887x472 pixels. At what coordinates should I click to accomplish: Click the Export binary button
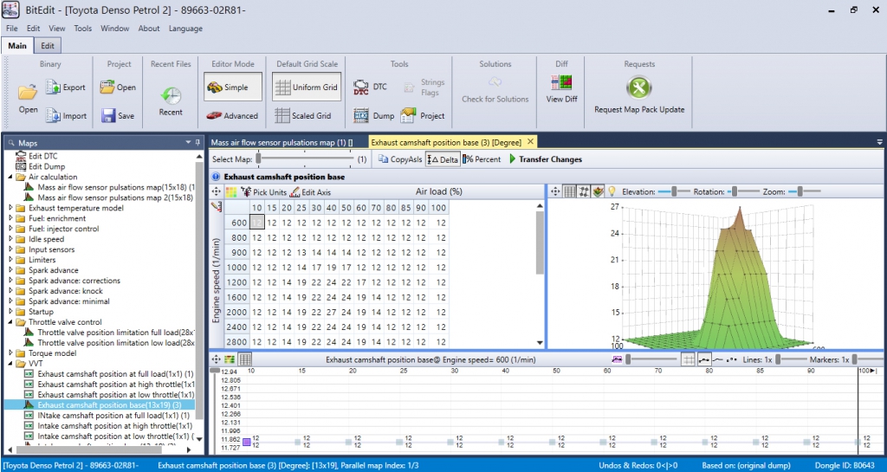[66, 87]
